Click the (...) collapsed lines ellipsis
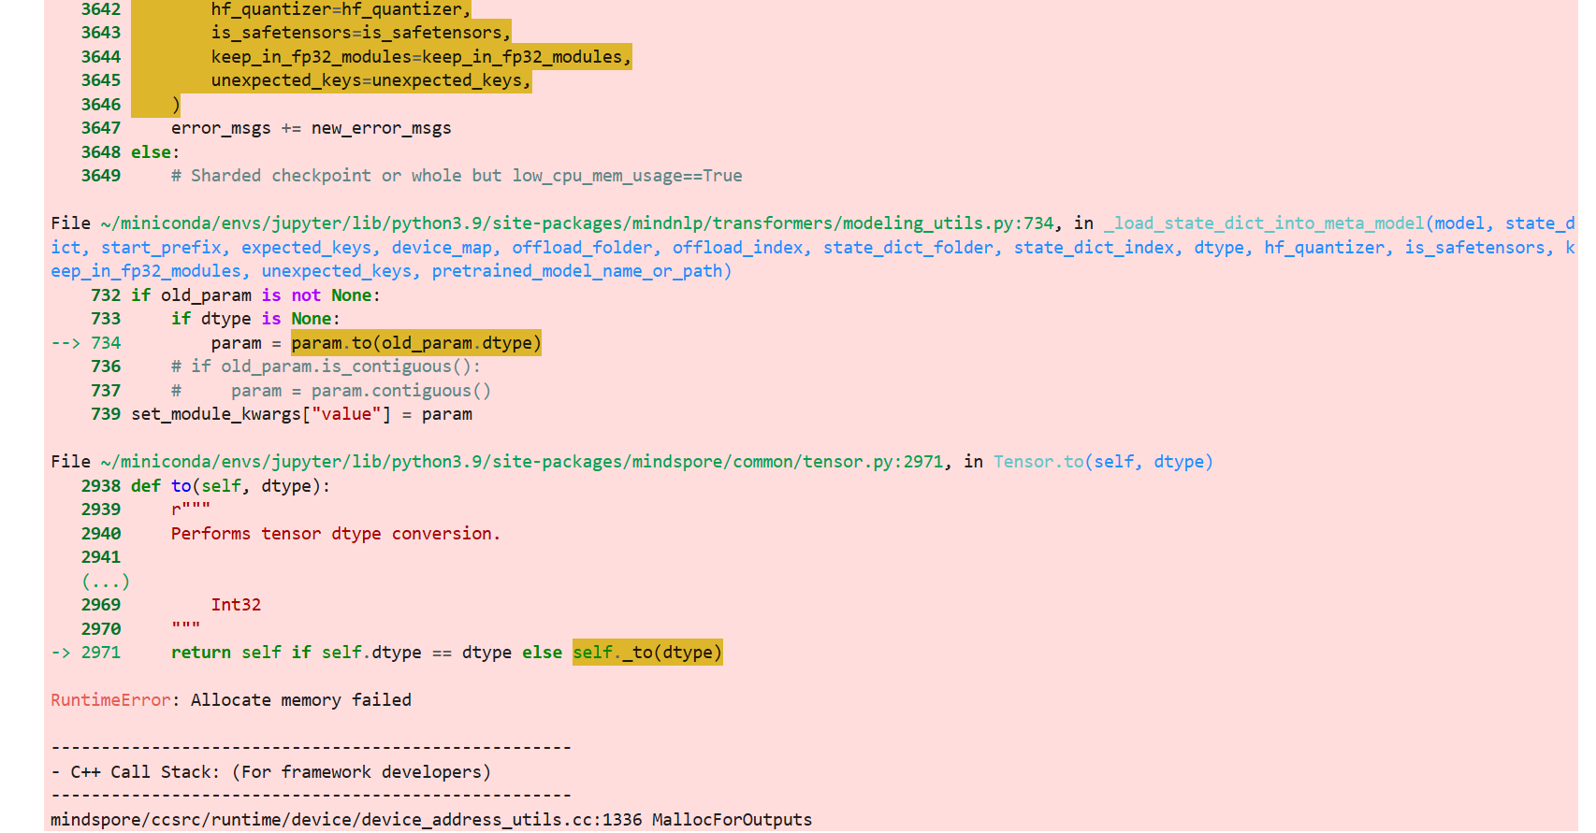 point(105,582)
